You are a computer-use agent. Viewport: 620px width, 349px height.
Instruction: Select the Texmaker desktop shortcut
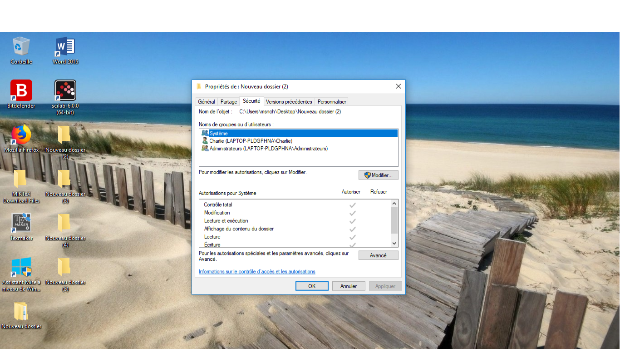(x=21, y=227)
